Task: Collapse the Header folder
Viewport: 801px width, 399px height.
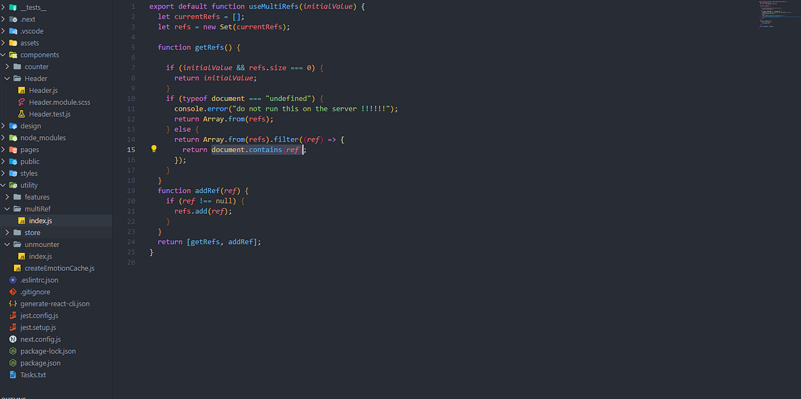Action: click(x=7, y=78)
